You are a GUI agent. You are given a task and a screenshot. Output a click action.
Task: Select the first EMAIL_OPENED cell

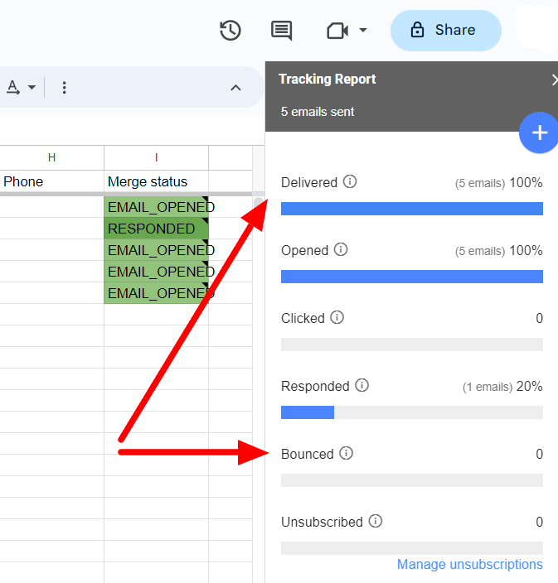click(x=156, y=207)
